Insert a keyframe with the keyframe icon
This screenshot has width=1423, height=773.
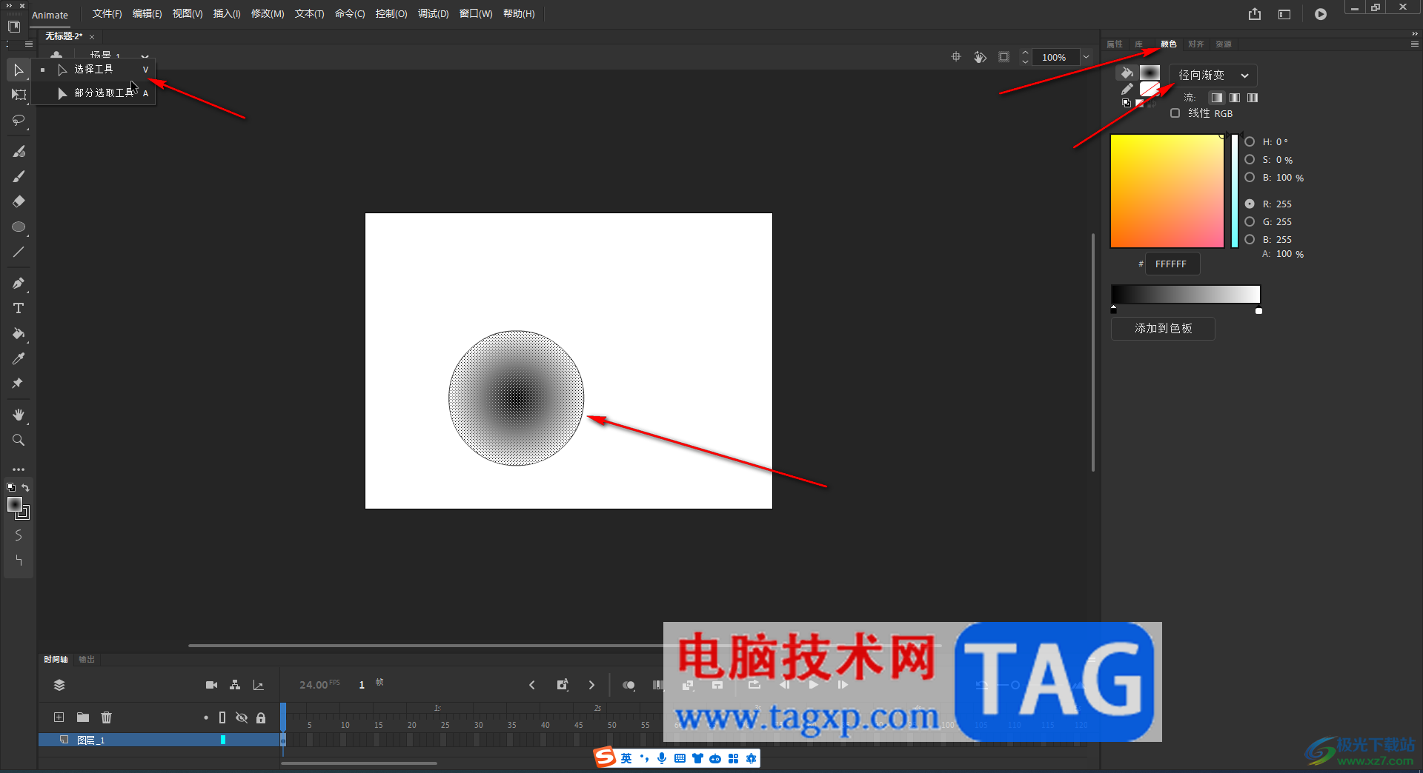563,685
